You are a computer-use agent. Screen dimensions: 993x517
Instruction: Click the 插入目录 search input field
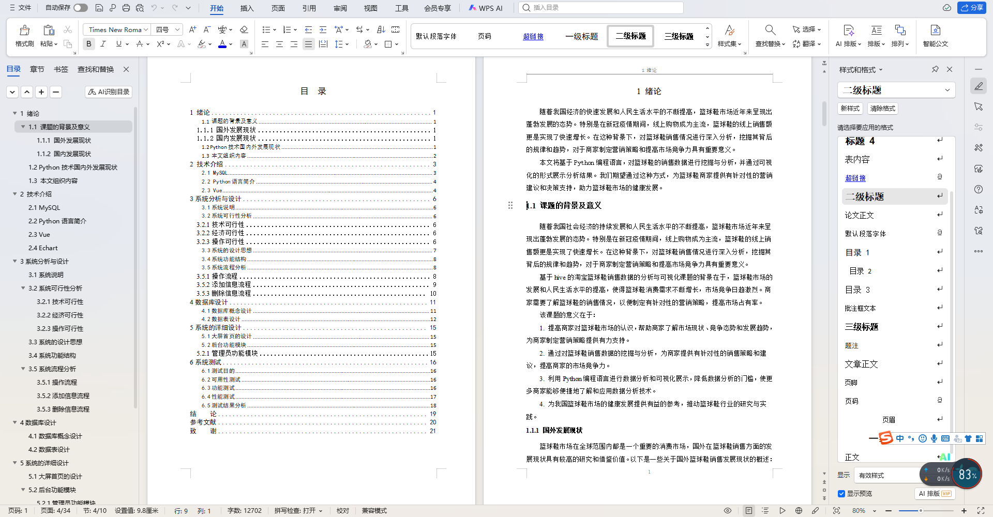pyautogui.click(x=601, y=8)
